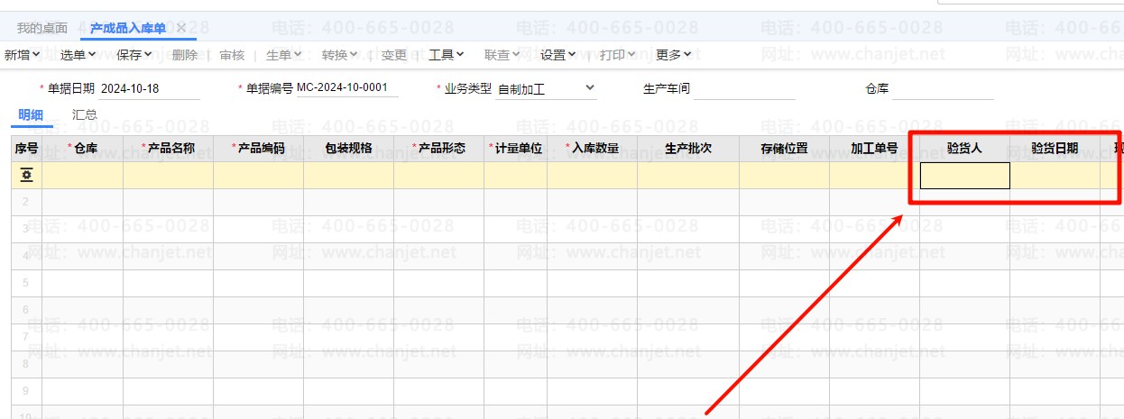Click the 单据日期 input field
The image size is (1124, 419).
(x=150, y=88)
